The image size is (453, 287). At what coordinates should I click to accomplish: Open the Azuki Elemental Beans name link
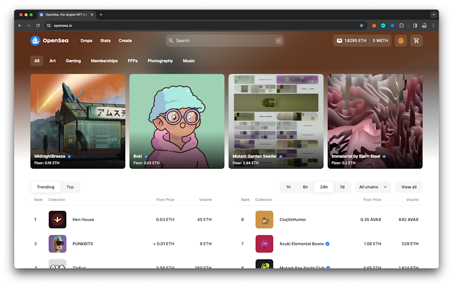pos(302,244)
